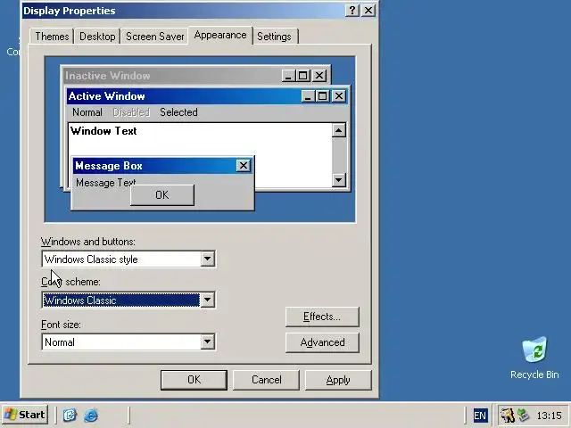Viewport: 571px width, 428px height.
Task: Expand the Windows and buttons dropdown
Action: pos(207,259)
